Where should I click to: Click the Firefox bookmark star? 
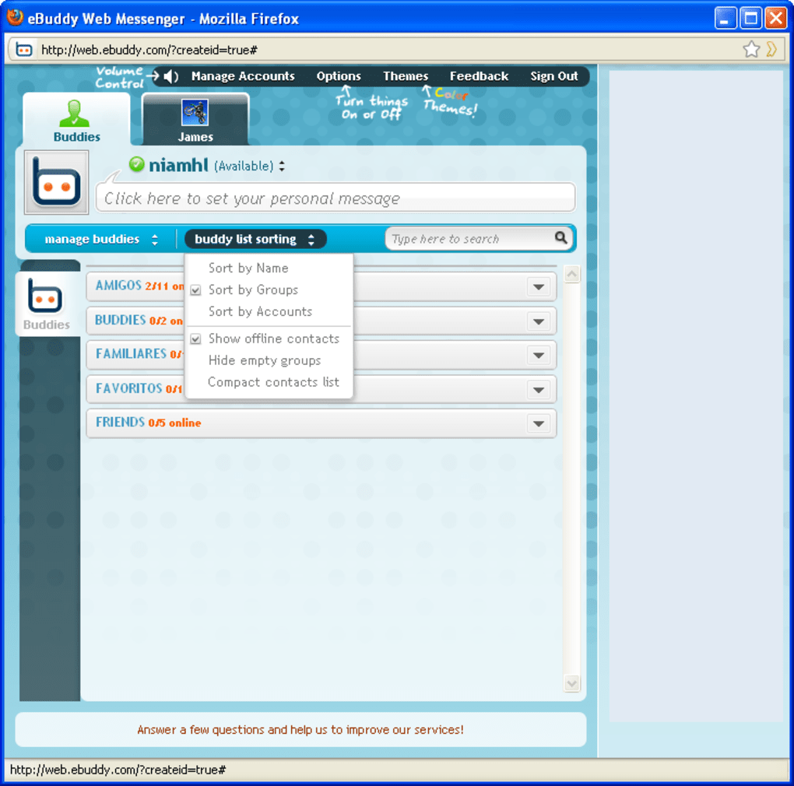pos(751,48)
